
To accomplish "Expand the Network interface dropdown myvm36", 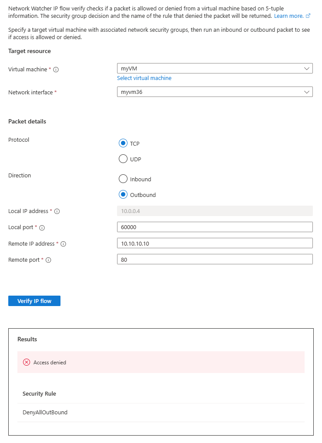I will (215, 92).
